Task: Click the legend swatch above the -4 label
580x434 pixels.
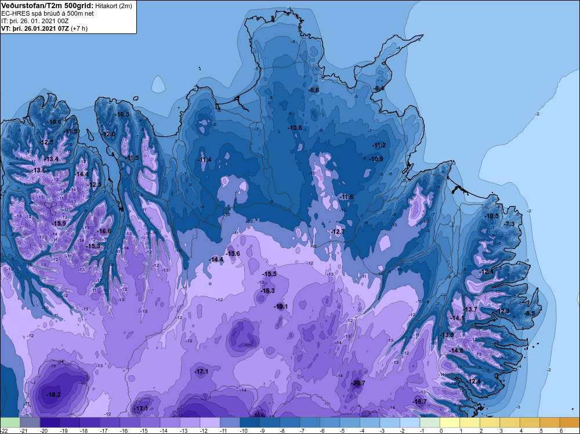Action: pyautogui.click(x=369, y=422)
